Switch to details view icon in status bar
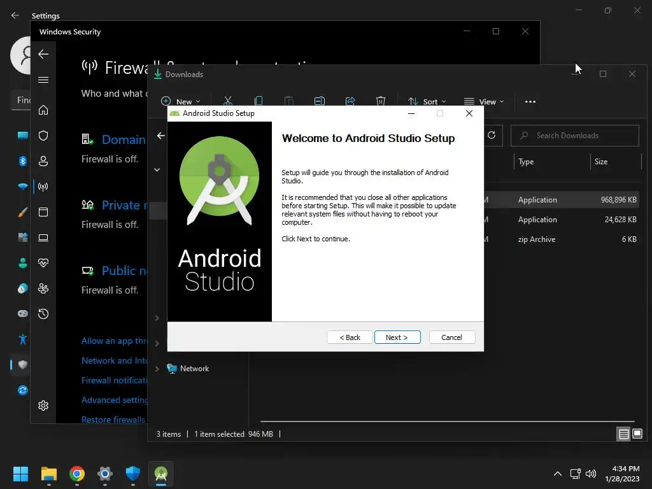The image size is (652, 489). [624, 434]
